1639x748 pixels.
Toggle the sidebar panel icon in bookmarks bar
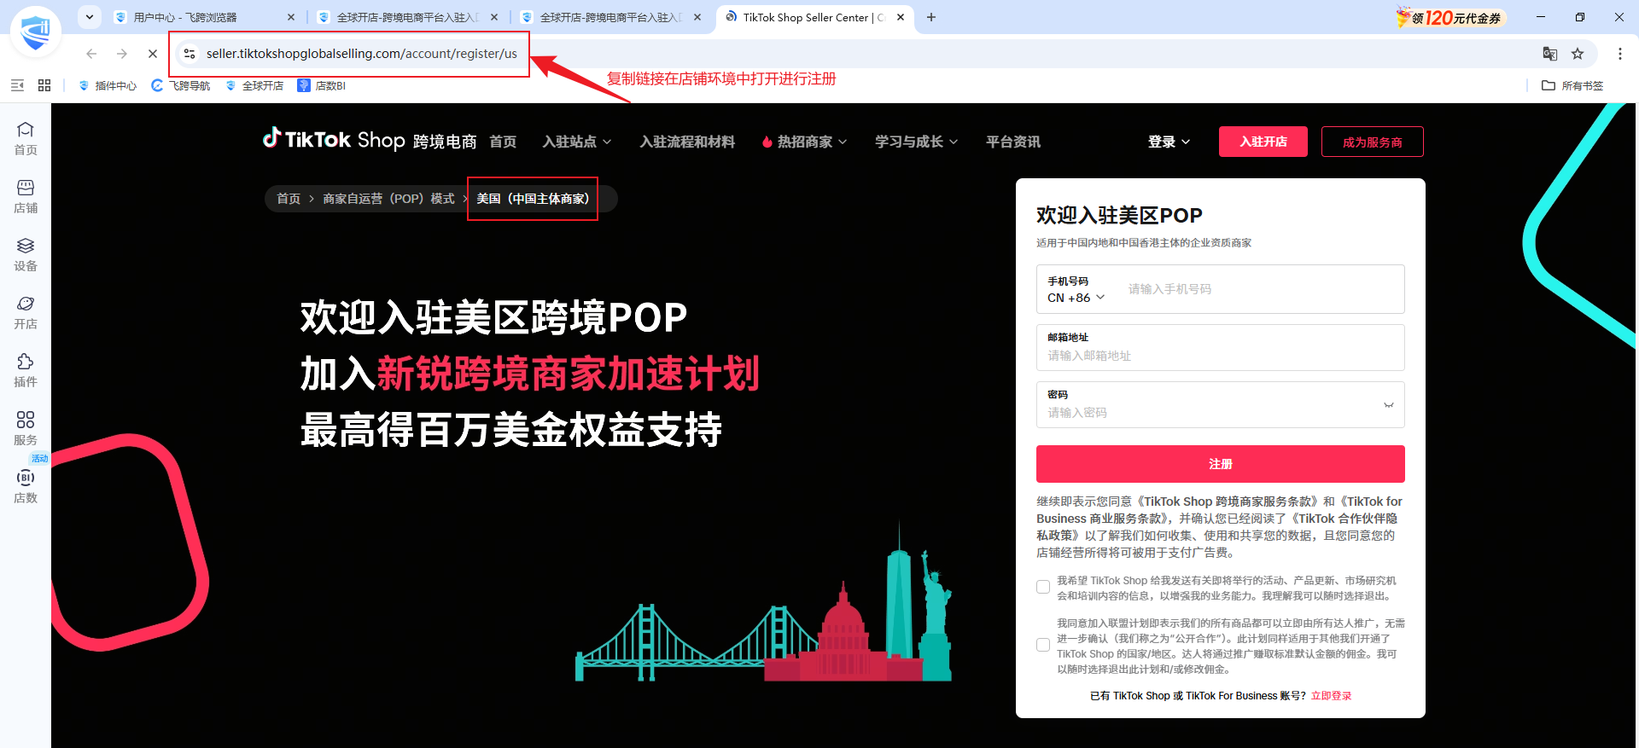tap(17, 85)
